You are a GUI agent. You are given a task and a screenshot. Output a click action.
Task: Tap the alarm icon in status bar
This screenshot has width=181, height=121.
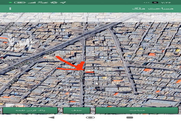tap(54, 2)
